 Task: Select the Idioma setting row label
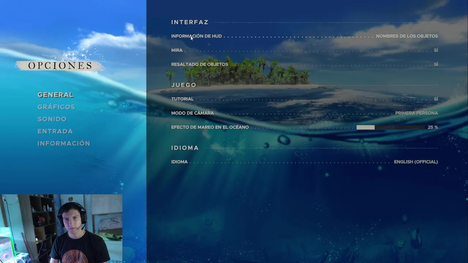click(179, 162)
